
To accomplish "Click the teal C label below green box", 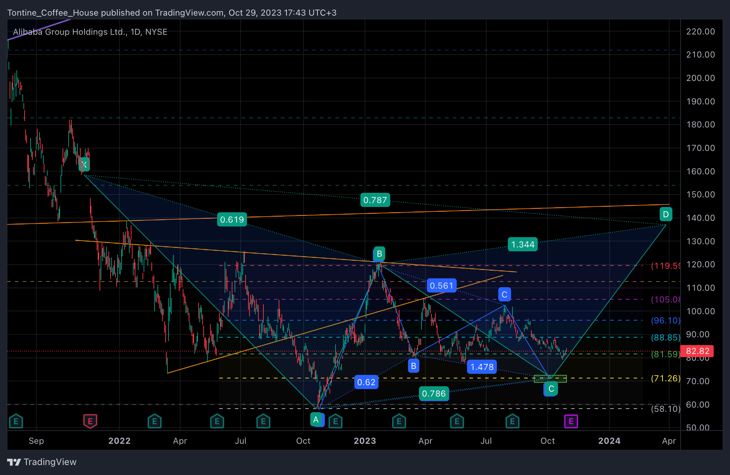I will 551,389.
